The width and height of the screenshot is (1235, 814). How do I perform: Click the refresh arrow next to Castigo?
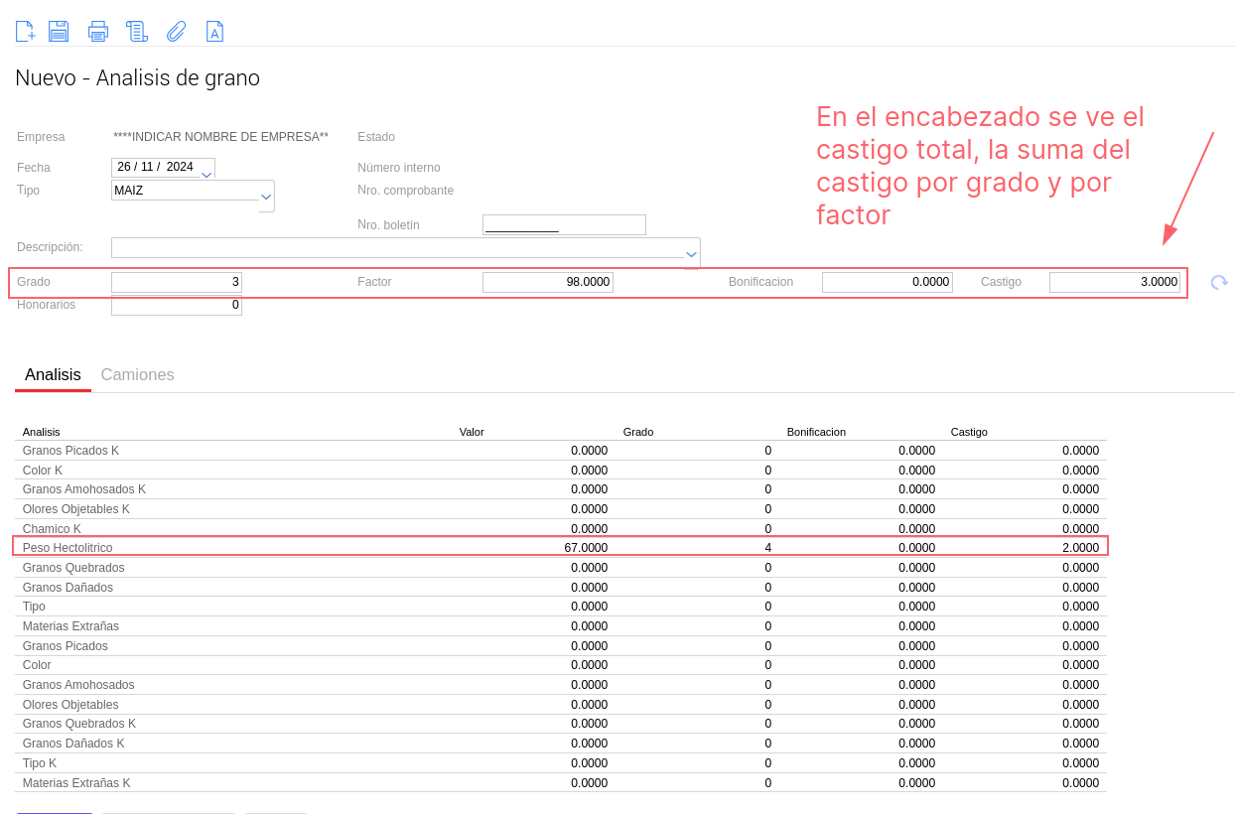pyautogui.click(x=1218, y=283)
